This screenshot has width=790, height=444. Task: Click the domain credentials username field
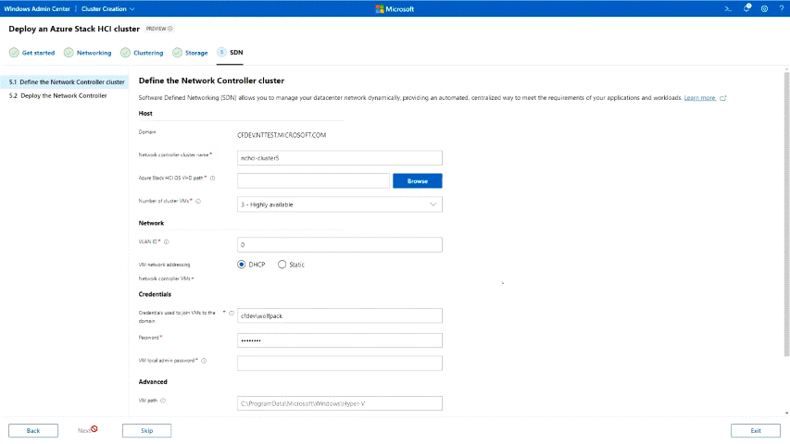tap(340, 315)
